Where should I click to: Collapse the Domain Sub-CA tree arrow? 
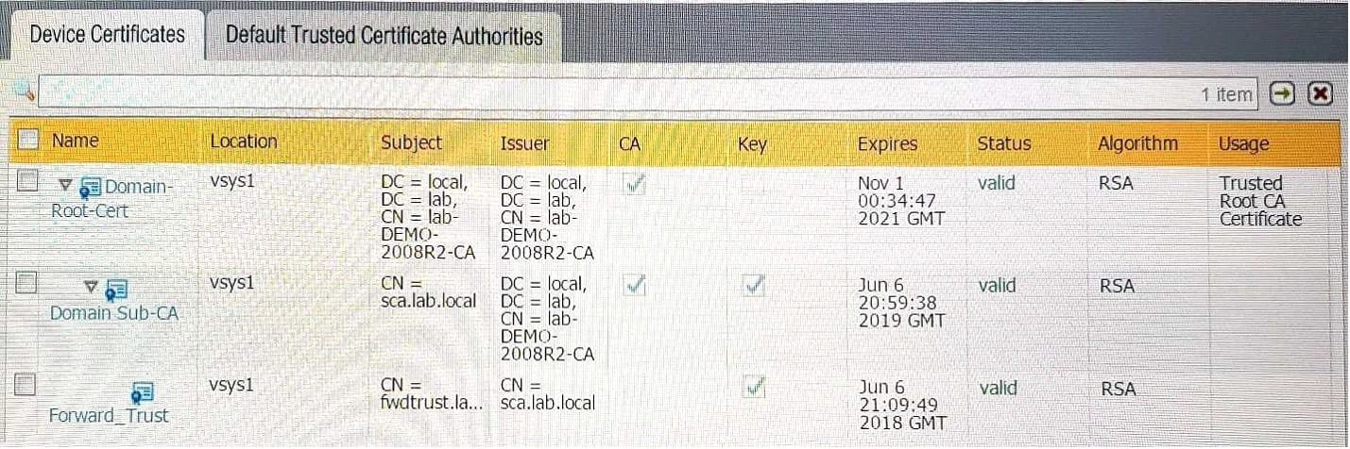pyautogui.click(x=91, y=286)
